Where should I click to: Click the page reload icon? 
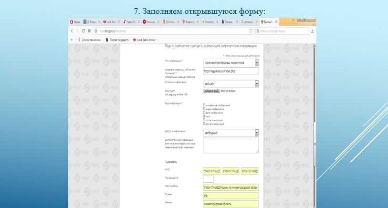[83, 31]
